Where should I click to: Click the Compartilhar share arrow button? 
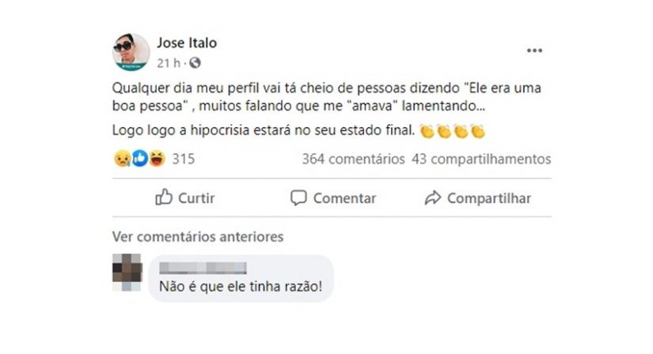478,198
